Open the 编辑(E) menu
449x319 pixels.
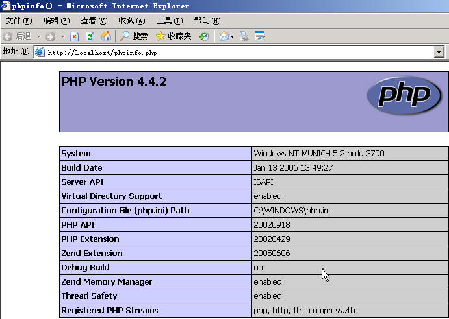pos(57,21)
